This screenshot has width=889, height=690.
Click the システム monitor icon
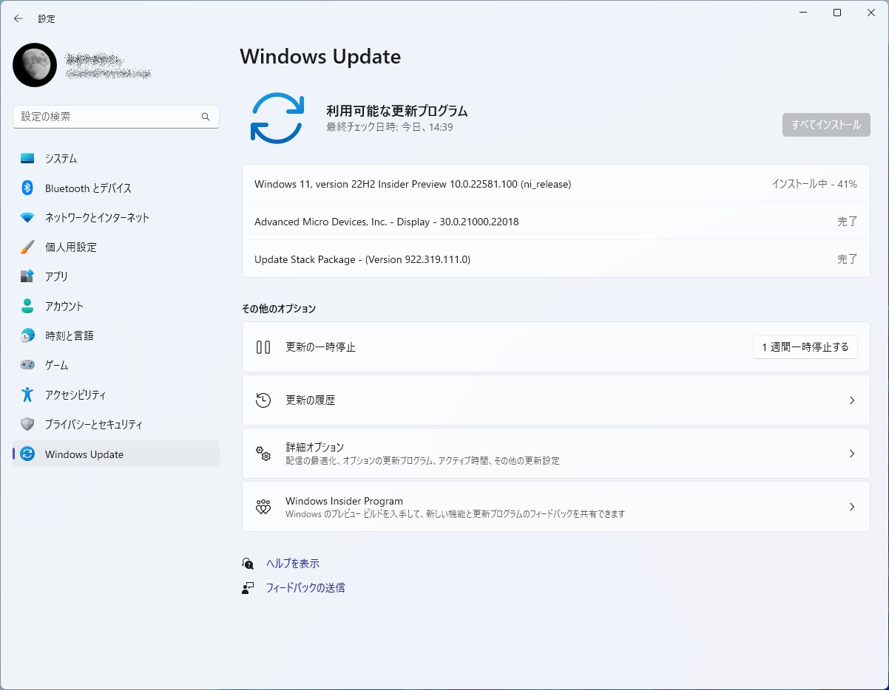[27, 159]
